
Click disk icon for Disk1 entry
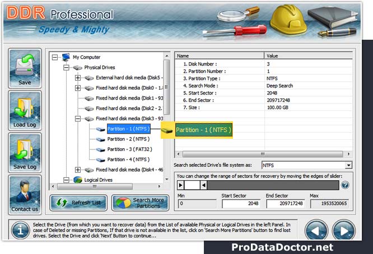pyautogui.click(x=89, y=98)
